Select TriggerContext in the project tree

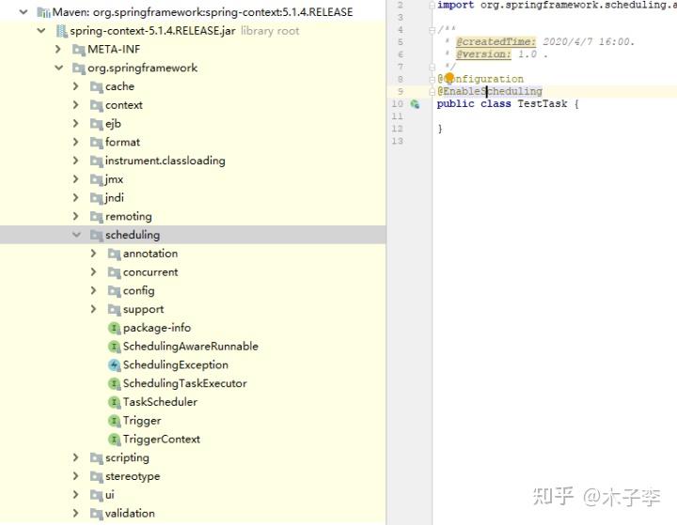coord(162,440)
